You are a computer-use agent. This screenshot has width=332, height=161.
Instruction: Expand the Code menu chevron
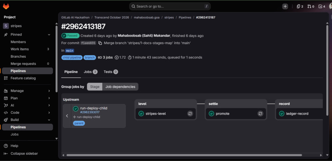[49, 113]
